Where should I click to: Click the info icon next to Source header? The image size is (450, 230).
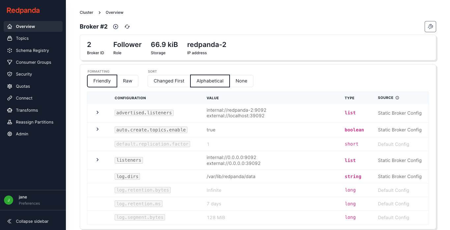[x=397, y=98]
